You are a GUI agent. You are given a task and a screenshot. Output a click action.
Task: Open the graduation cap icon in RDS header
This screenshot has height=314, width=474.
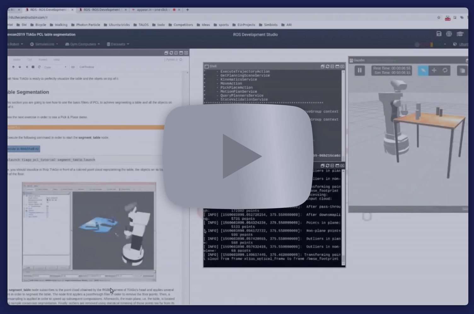[x=460, y=34]
